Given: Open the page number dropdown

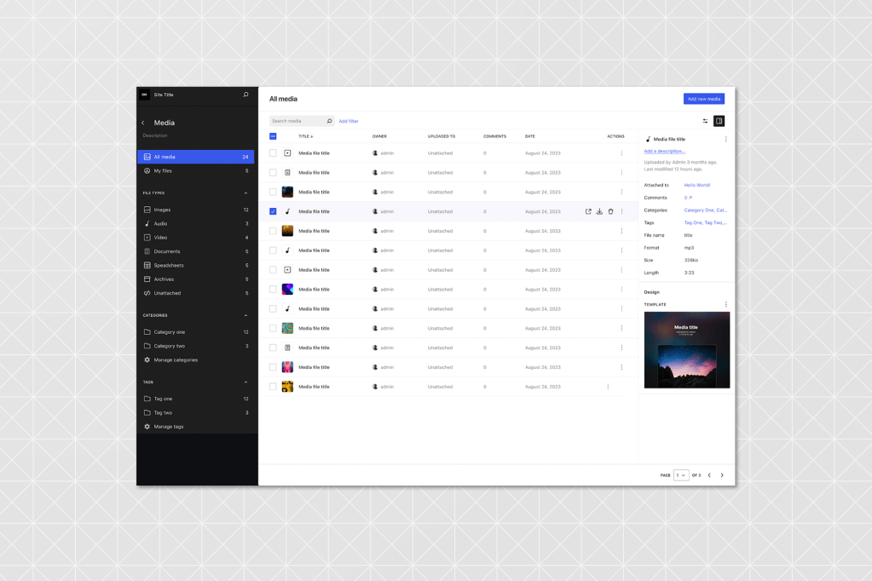Looking at the screenshot, I should pos(681,475).
